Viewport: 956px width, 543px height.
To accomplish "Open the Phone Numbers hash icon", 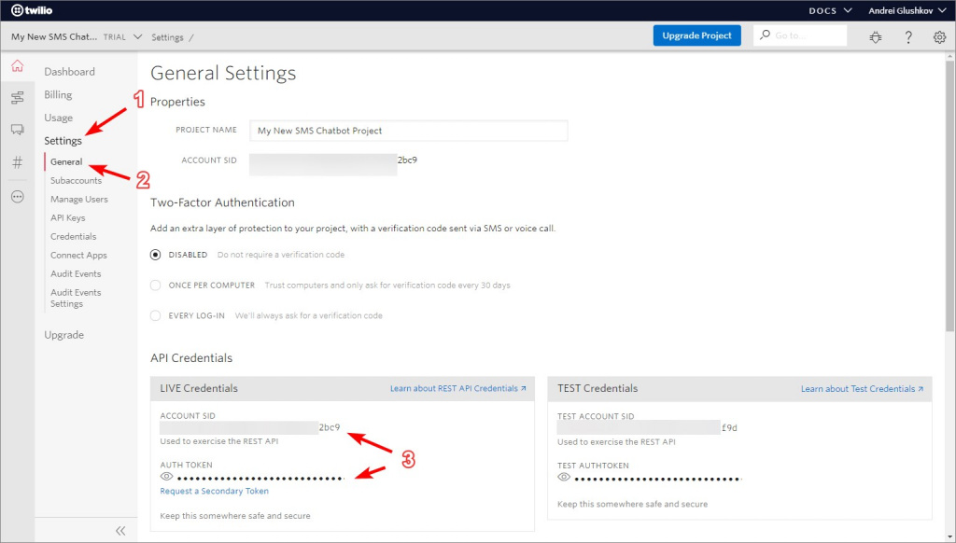I will click(17, 162).
